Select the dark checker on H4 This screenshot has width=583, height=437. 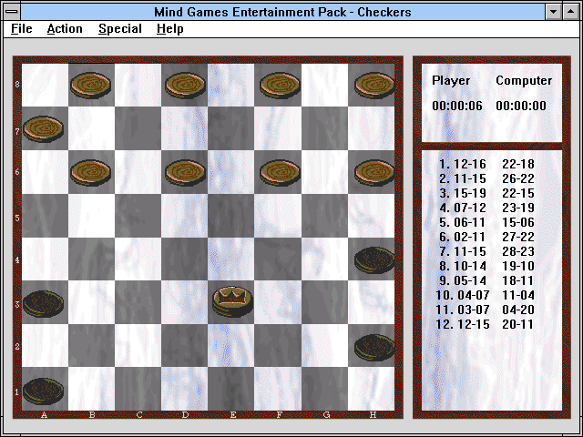tap(374, 259)
